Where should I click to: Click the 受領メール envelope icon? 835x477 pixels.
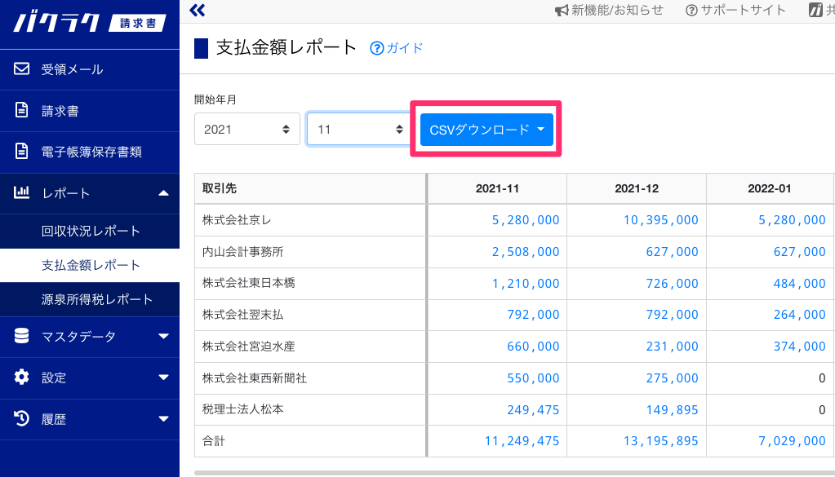click(21, 68)
